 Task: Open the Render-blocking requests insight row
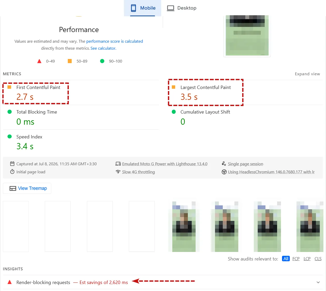(163, 282)
